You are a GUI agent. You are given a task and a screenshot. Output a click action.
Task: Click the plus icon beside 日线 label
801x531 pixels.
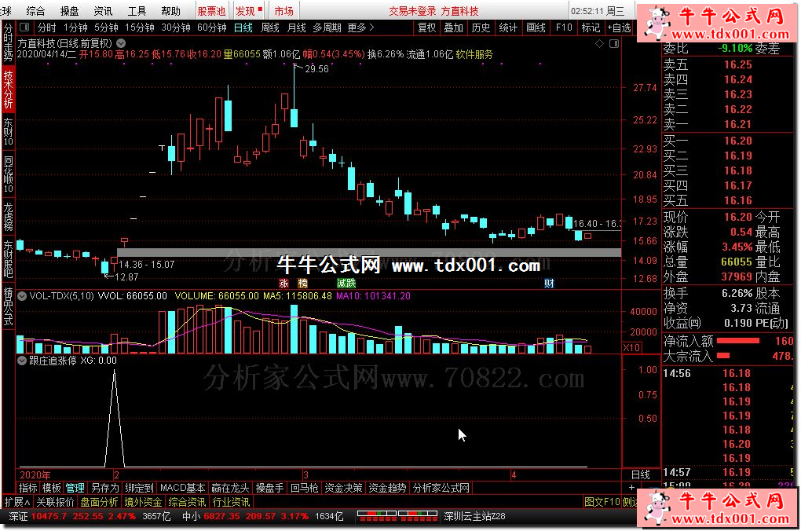631,488
